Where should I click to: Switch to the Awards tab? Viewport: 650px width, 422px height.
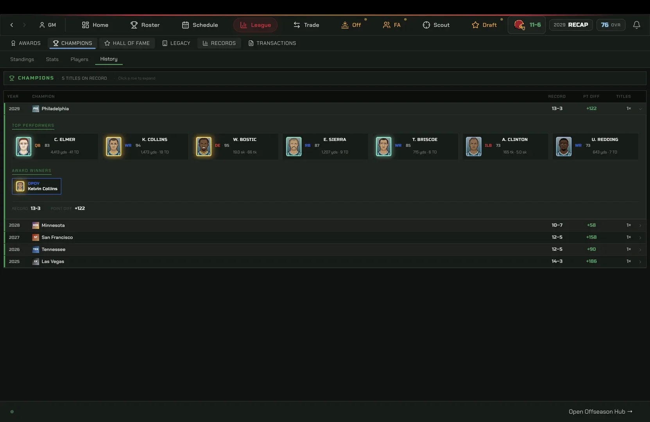(25, 43)
